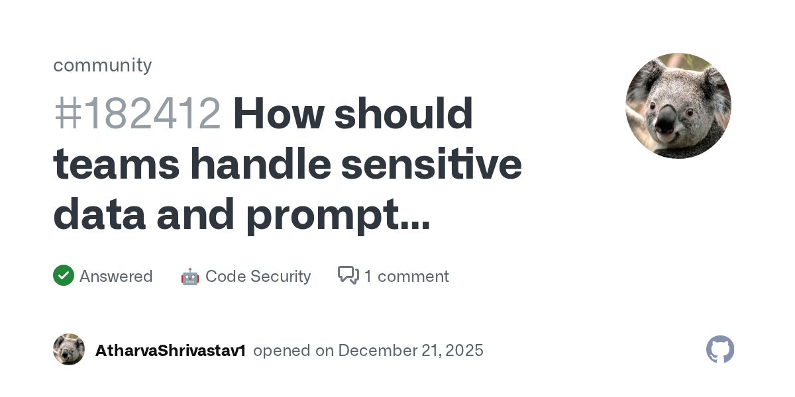The width and height of the screenshot is (795, 397).
Task: Click the "How should" headline text
Action: click(x=353, y=114)
